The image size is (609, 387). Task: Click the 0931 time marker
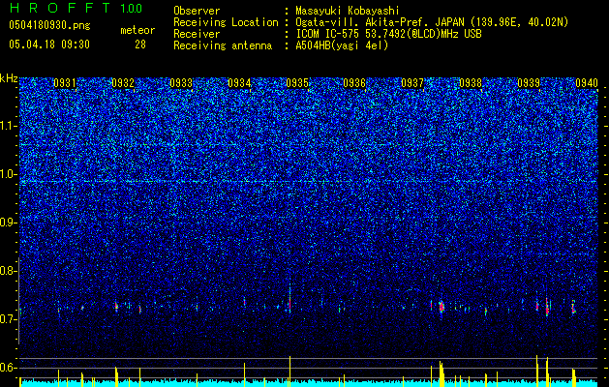65,83
